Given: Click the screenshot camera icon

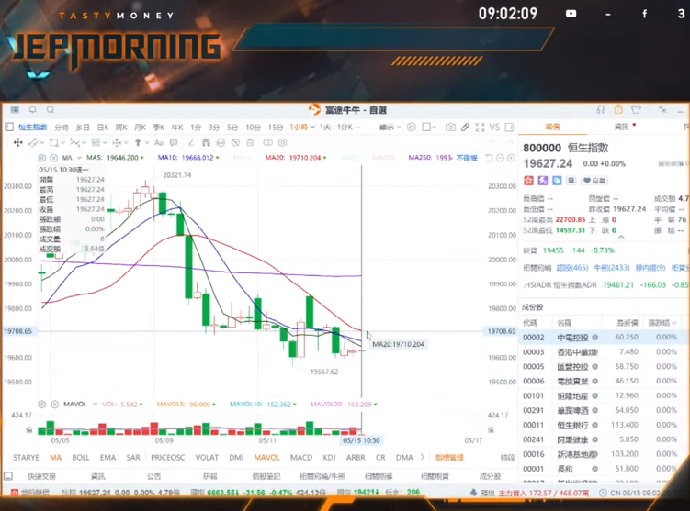Looking at the screenshot, I should (450, 128).
